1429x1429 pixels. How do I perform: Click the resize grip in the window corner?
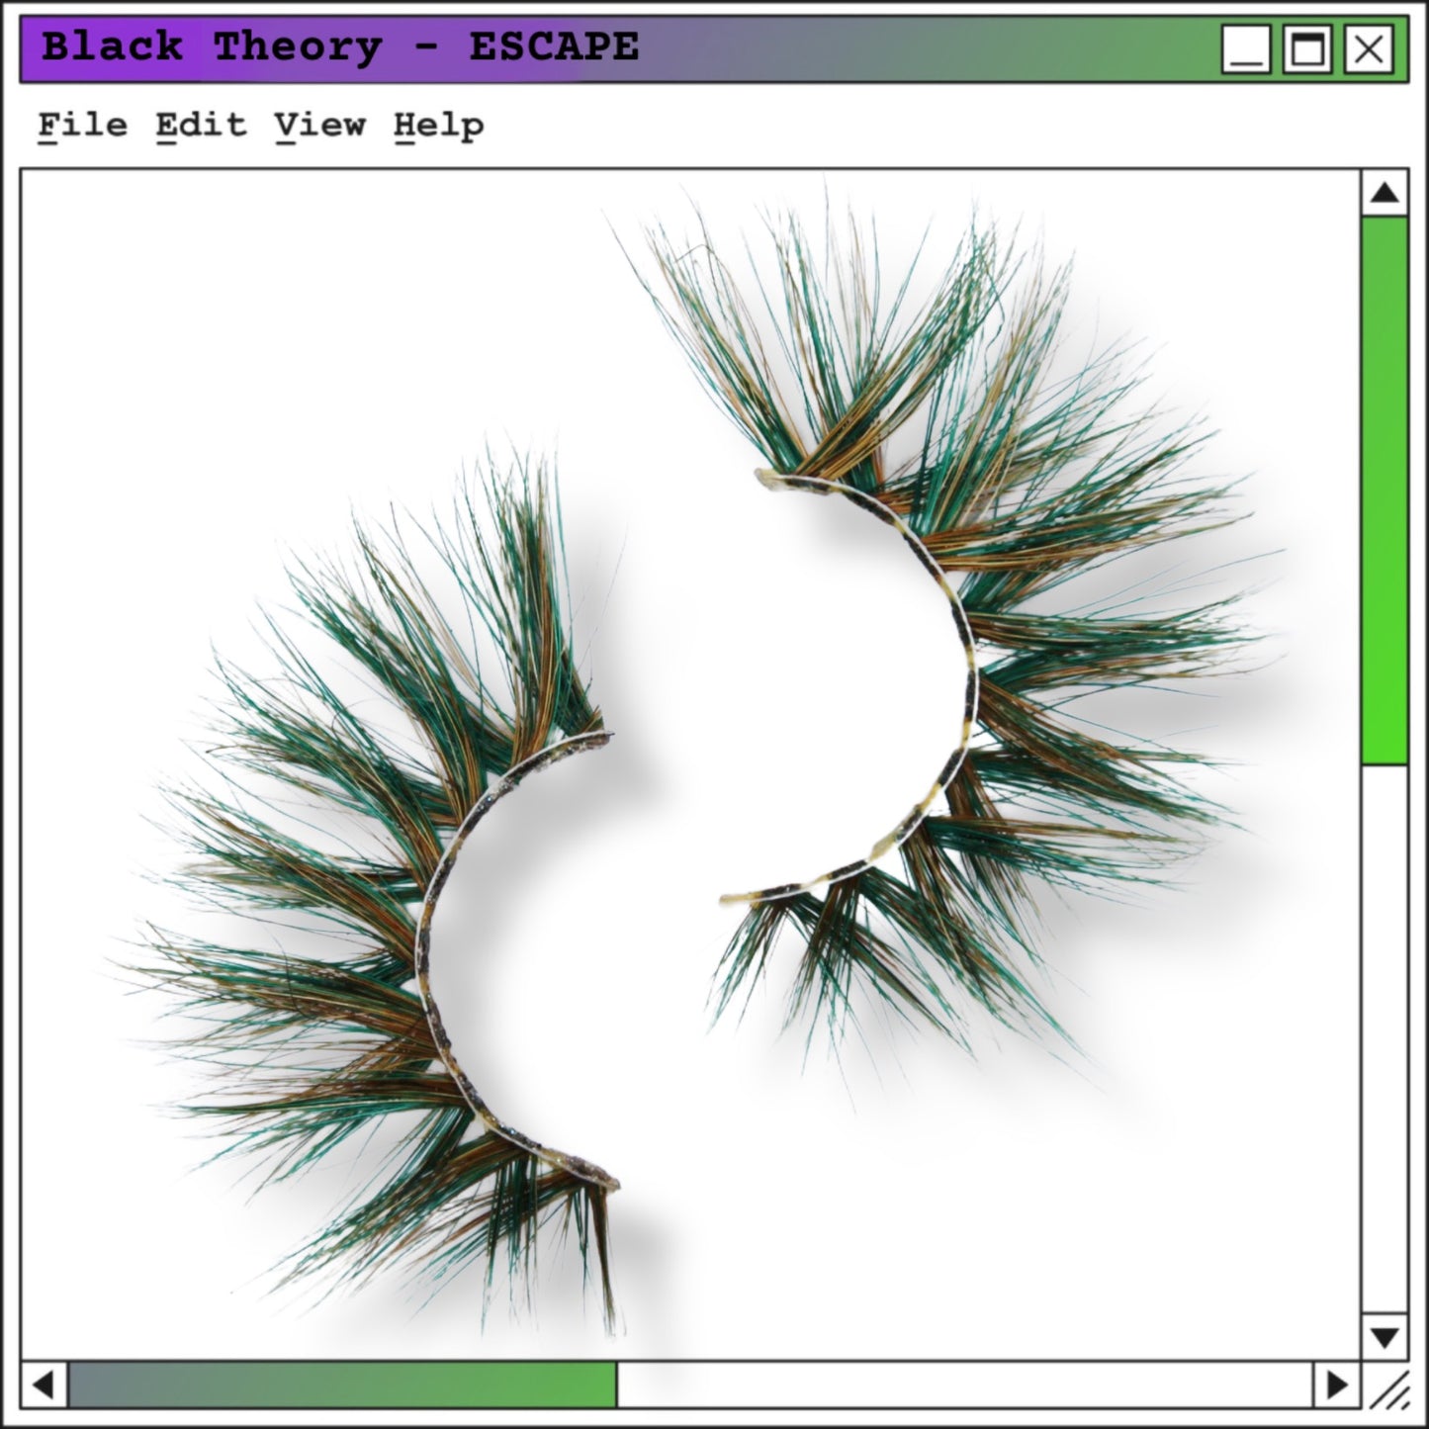click(1388, 1388)
